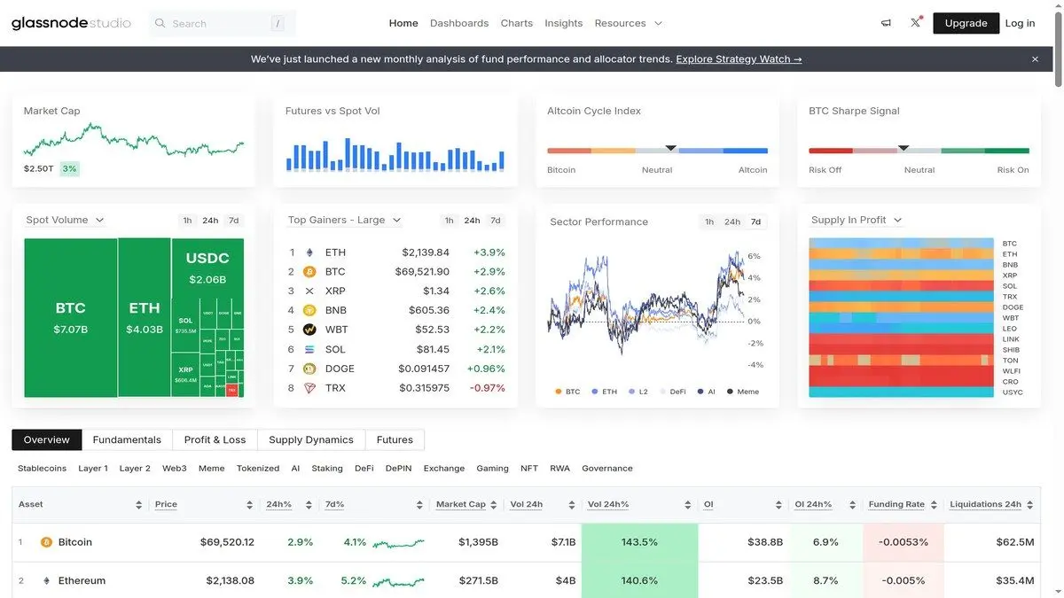Open Insights in top navigation

pyautogui.click(x=564, y=23)
